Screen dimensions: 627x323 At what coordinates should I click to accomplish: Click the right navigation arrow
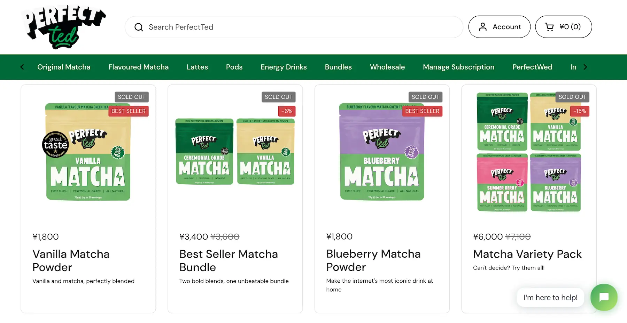pos(586,67)
